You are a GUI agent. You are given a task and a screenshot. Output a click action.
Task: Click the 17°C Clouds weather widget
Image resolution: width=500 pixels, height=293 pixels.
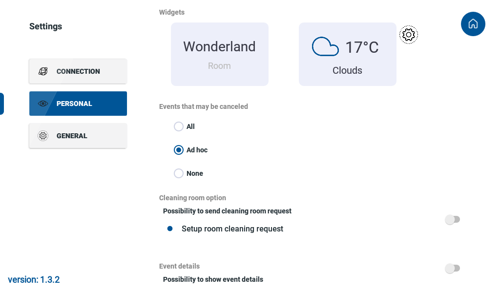click(348, 54)
